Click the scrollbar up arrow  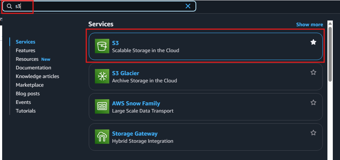coord(330,23)
